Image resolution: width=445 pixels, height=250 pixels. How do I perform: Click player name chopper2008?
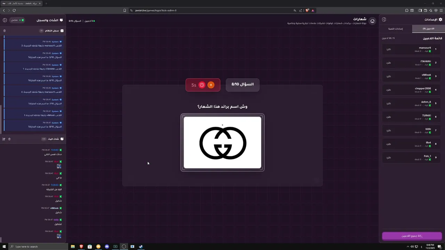(x=423, y=88)
